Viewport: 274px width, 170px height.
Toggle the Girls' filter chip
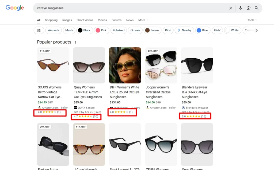217,30
